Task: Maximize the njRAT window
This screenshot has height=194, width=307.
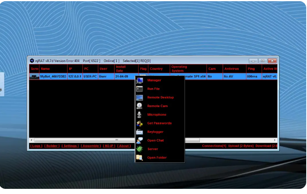Action: tap(263, 61)
